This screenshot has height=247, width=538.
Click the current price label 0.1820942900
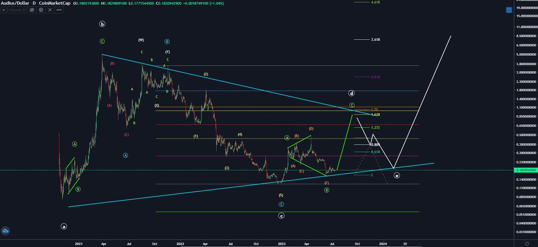point(525,170)
